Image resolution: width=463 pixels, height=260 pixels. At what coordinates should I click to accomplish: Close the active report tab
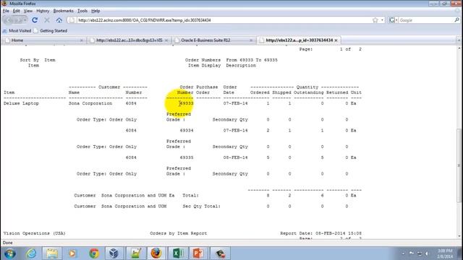336,40
